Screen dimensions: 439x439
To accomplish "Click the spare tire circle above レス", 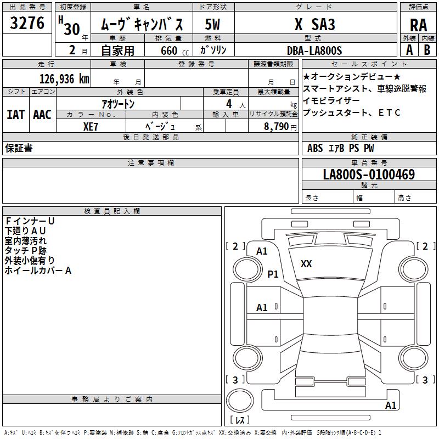I will coord(240,401).
